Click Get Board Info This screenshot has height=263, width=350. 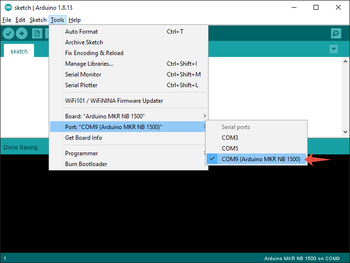(x=84, y=138)
